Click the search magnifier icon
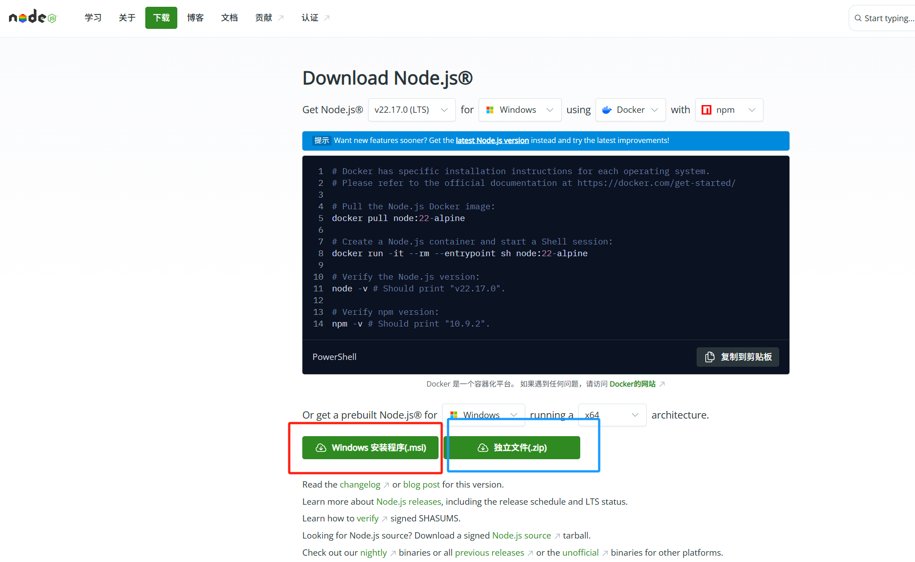The height and width of the screenshot is (562, 915). [x=858, y=18]
